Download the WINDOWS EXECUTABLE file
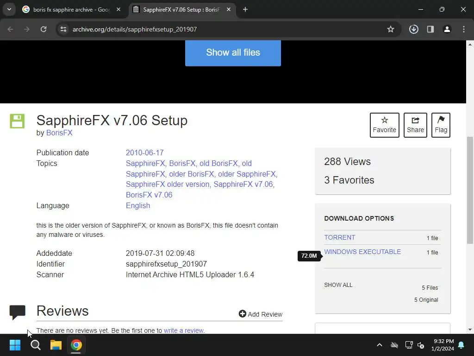 362,252
